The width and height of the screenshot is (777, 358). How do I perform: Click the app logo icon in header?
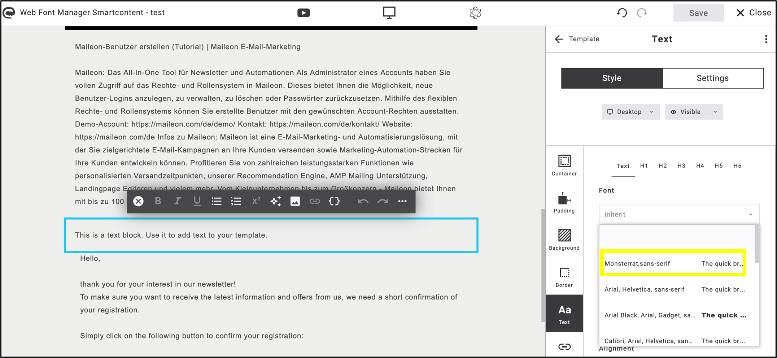click(9, 13)
